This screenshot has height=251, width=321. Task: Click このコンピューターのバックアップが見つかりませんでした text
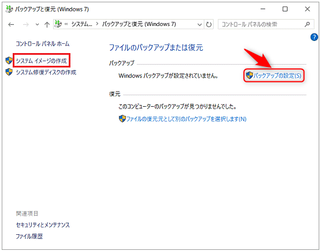[177, 107]
